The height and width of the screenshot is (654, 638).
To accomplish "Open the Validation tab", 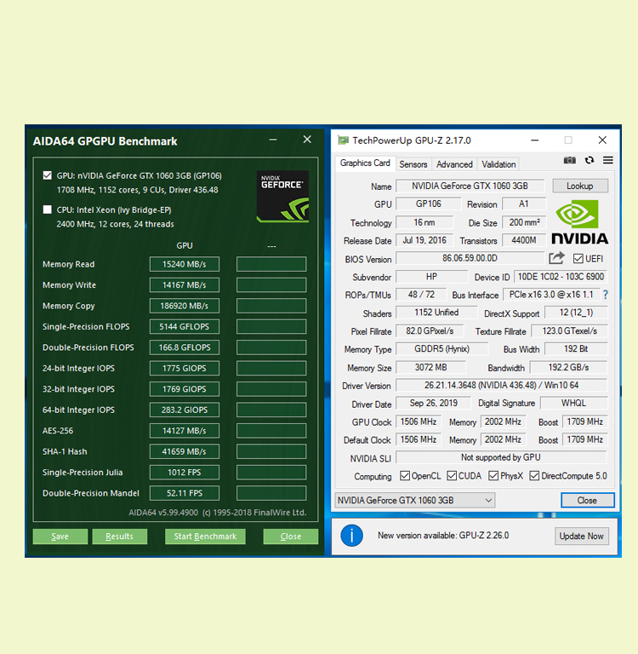I will tap(498, 164).
